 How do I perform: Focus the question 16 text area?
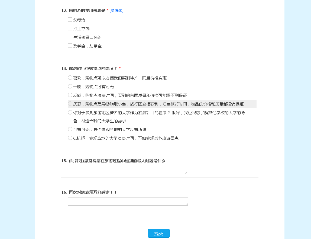coord(128,202)
